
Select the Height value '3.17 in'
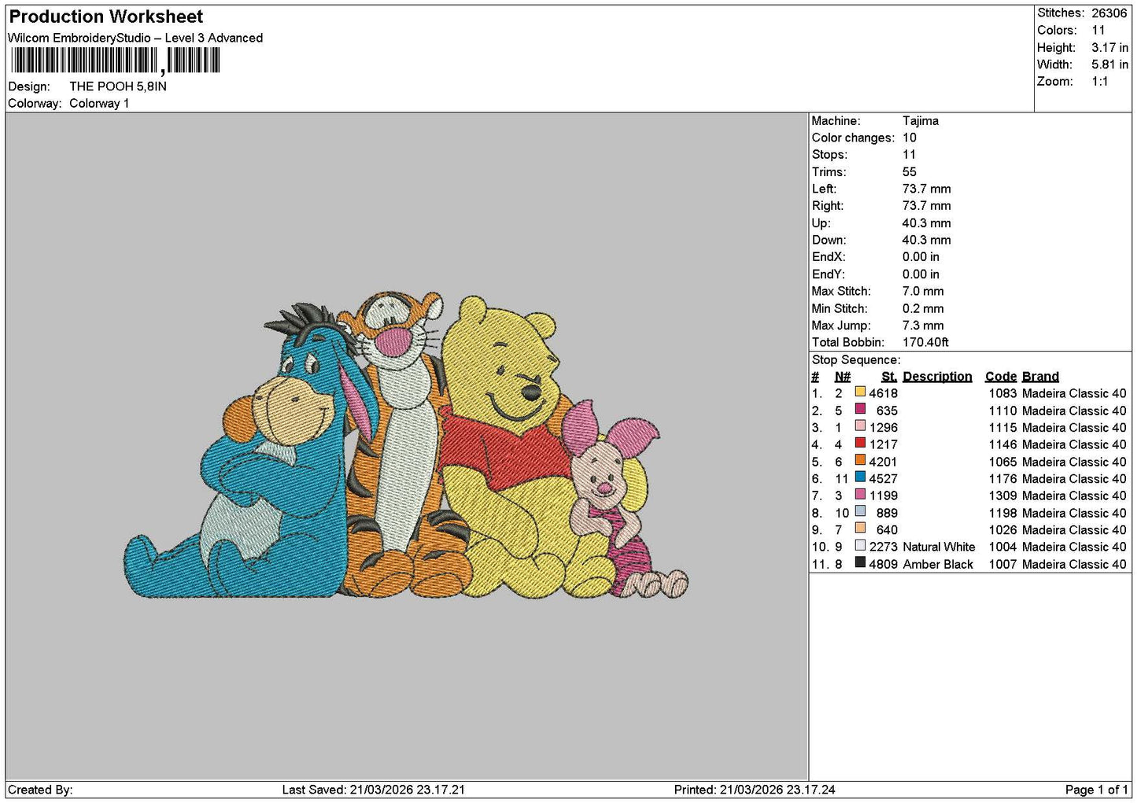point(1109,47)
